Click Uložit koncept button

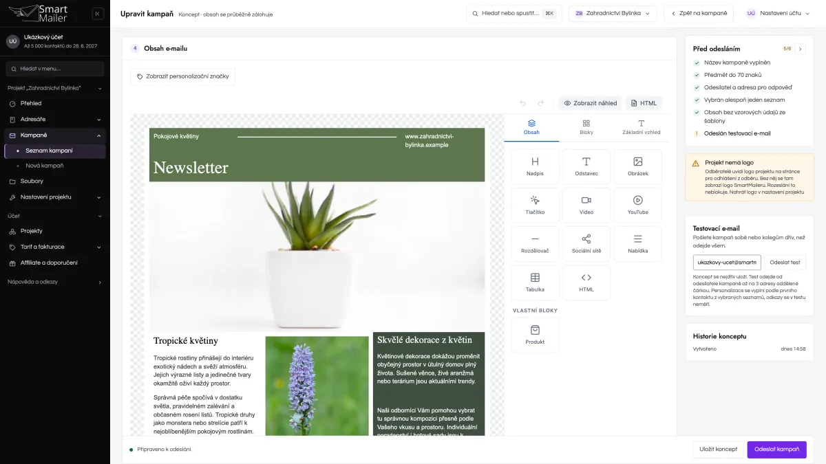coord(718,450)
